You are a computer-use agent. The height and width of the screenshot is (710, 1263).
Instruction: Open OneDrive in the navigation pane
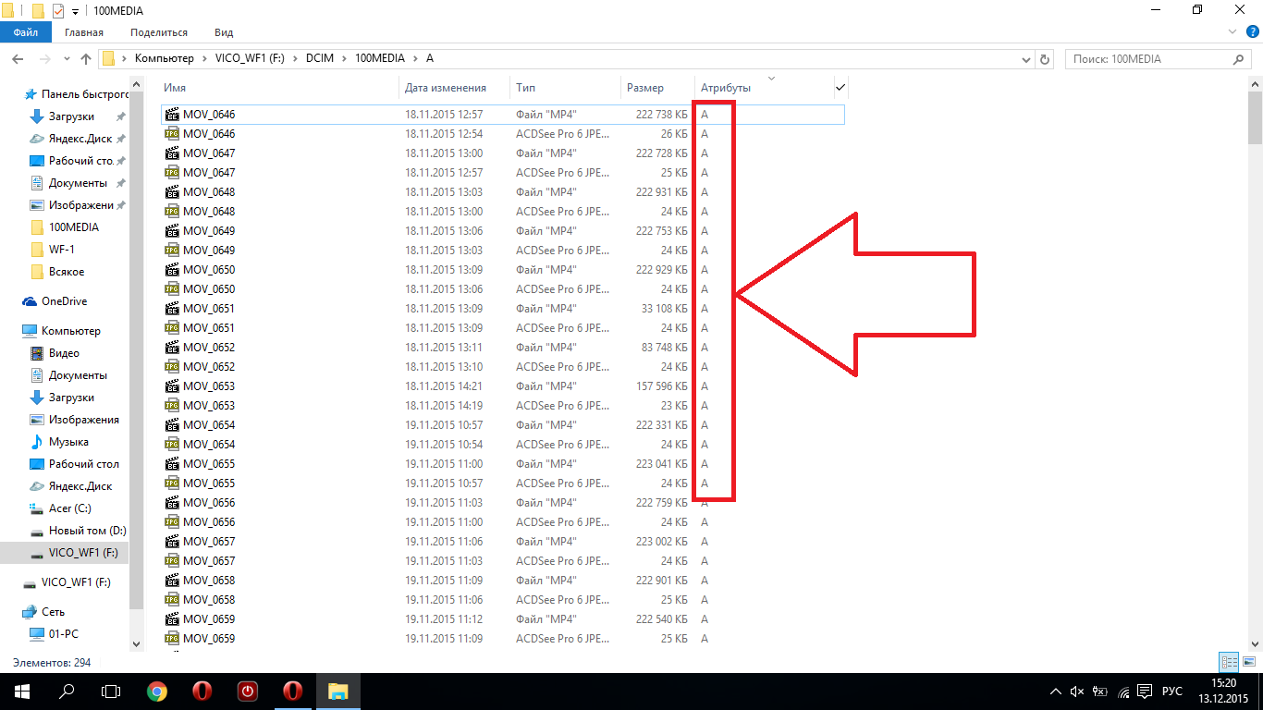click(64, 301)
